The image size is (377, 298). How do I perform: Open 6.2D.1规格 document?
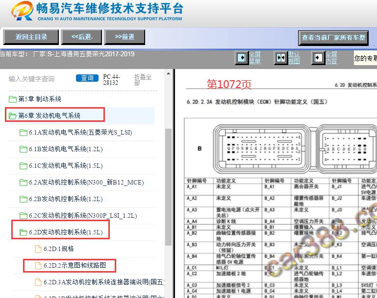point(59,249)
